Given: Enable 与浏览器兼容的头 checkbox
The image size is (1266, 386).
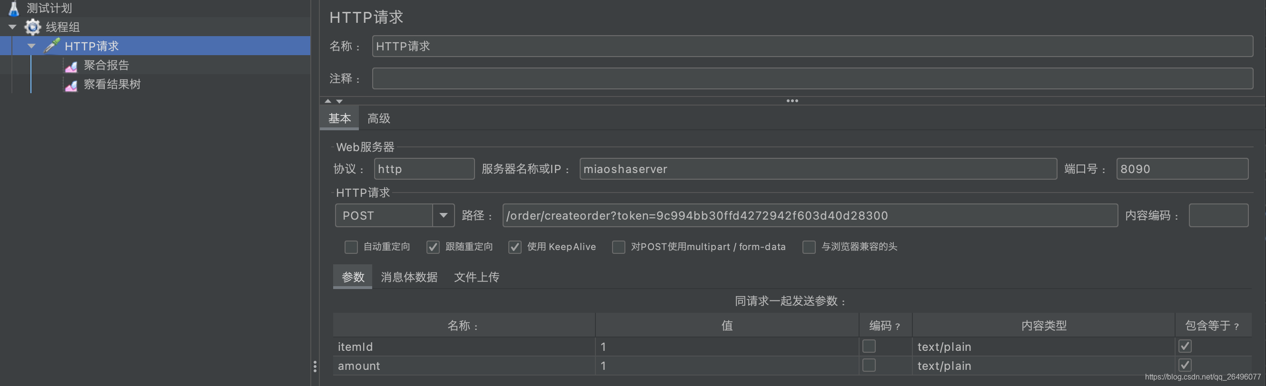Looking at the screenshot, I should point(809,247).
